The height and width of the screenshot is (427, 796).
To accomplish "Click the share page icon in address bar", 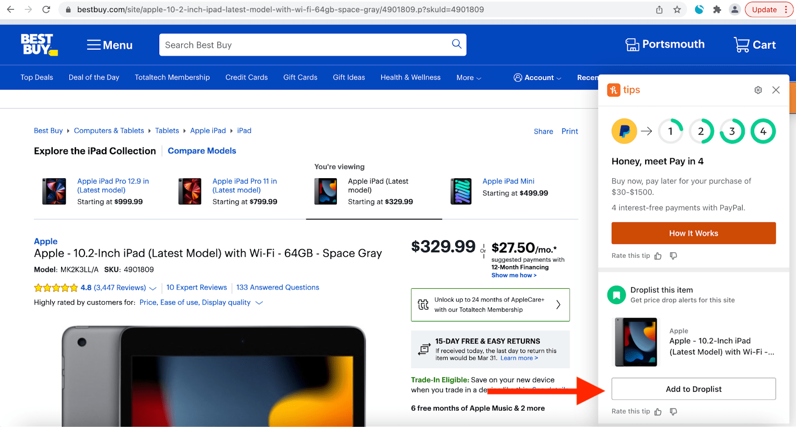I will 659,9.
